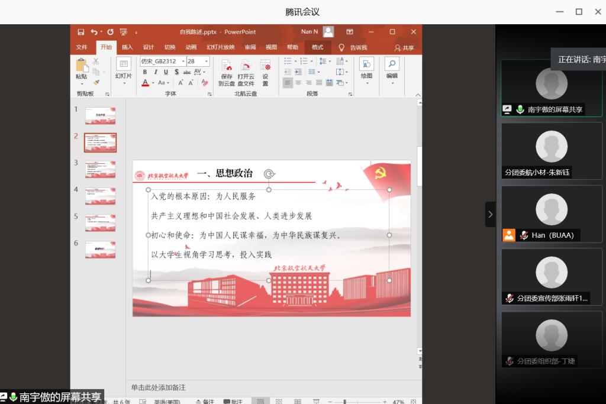
Task: Click the open cloud file icon
Action: click(x=246, y=65)
